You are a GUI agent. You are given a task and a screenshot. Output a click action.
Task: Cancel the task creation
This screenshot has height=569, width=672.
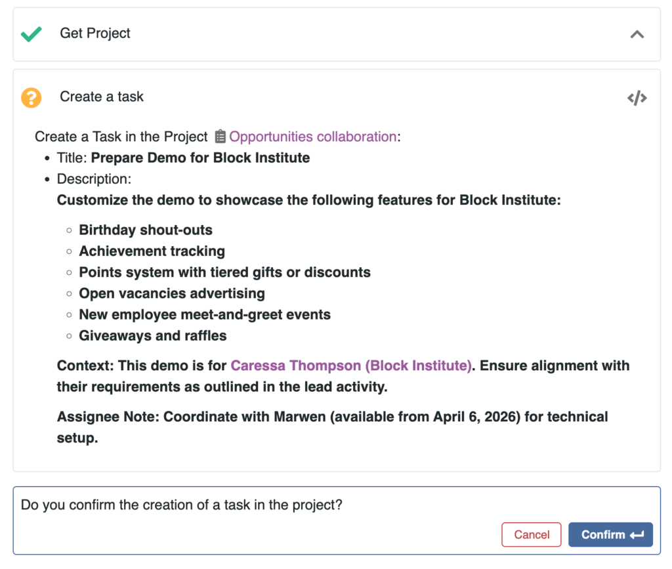(x=531, y=534)
